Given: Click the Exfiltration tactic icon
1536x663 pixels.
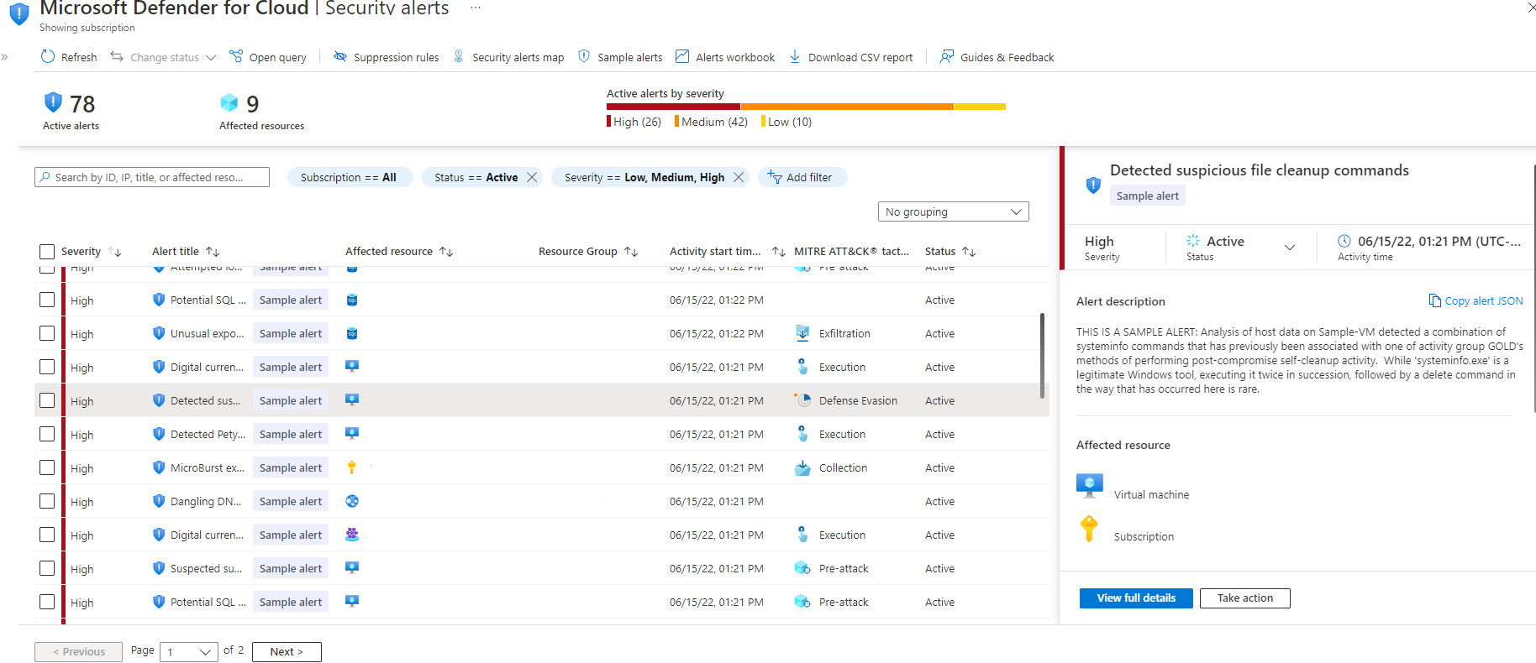Looking at the screenshot, I should (802, 333).
